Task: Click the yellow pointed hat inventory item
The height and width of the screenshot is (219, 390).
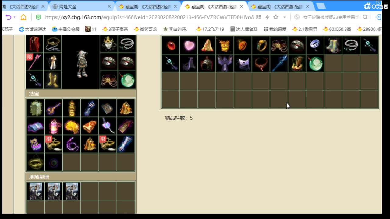Action: tap(207, 45)
